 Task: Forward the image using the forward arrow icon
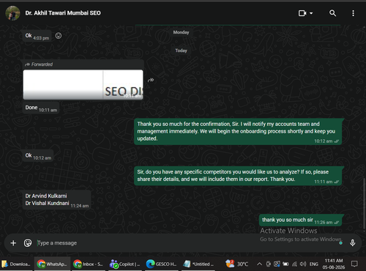pyautogui.click(x=151, y=80)
